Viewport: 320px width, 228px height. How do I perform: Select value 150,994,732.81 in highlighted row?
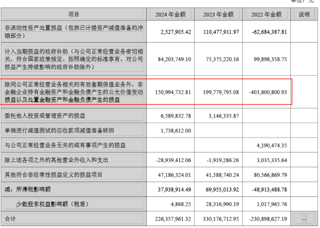click(x=172, y=92)
